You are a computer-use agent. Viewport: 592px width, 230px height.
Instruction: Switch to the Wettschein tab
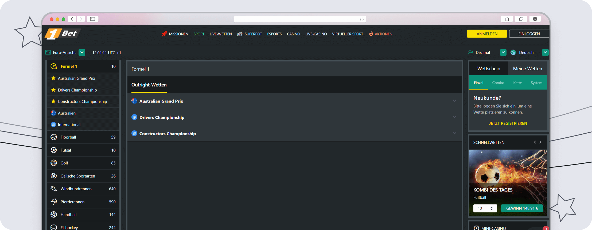click(489, 68)
